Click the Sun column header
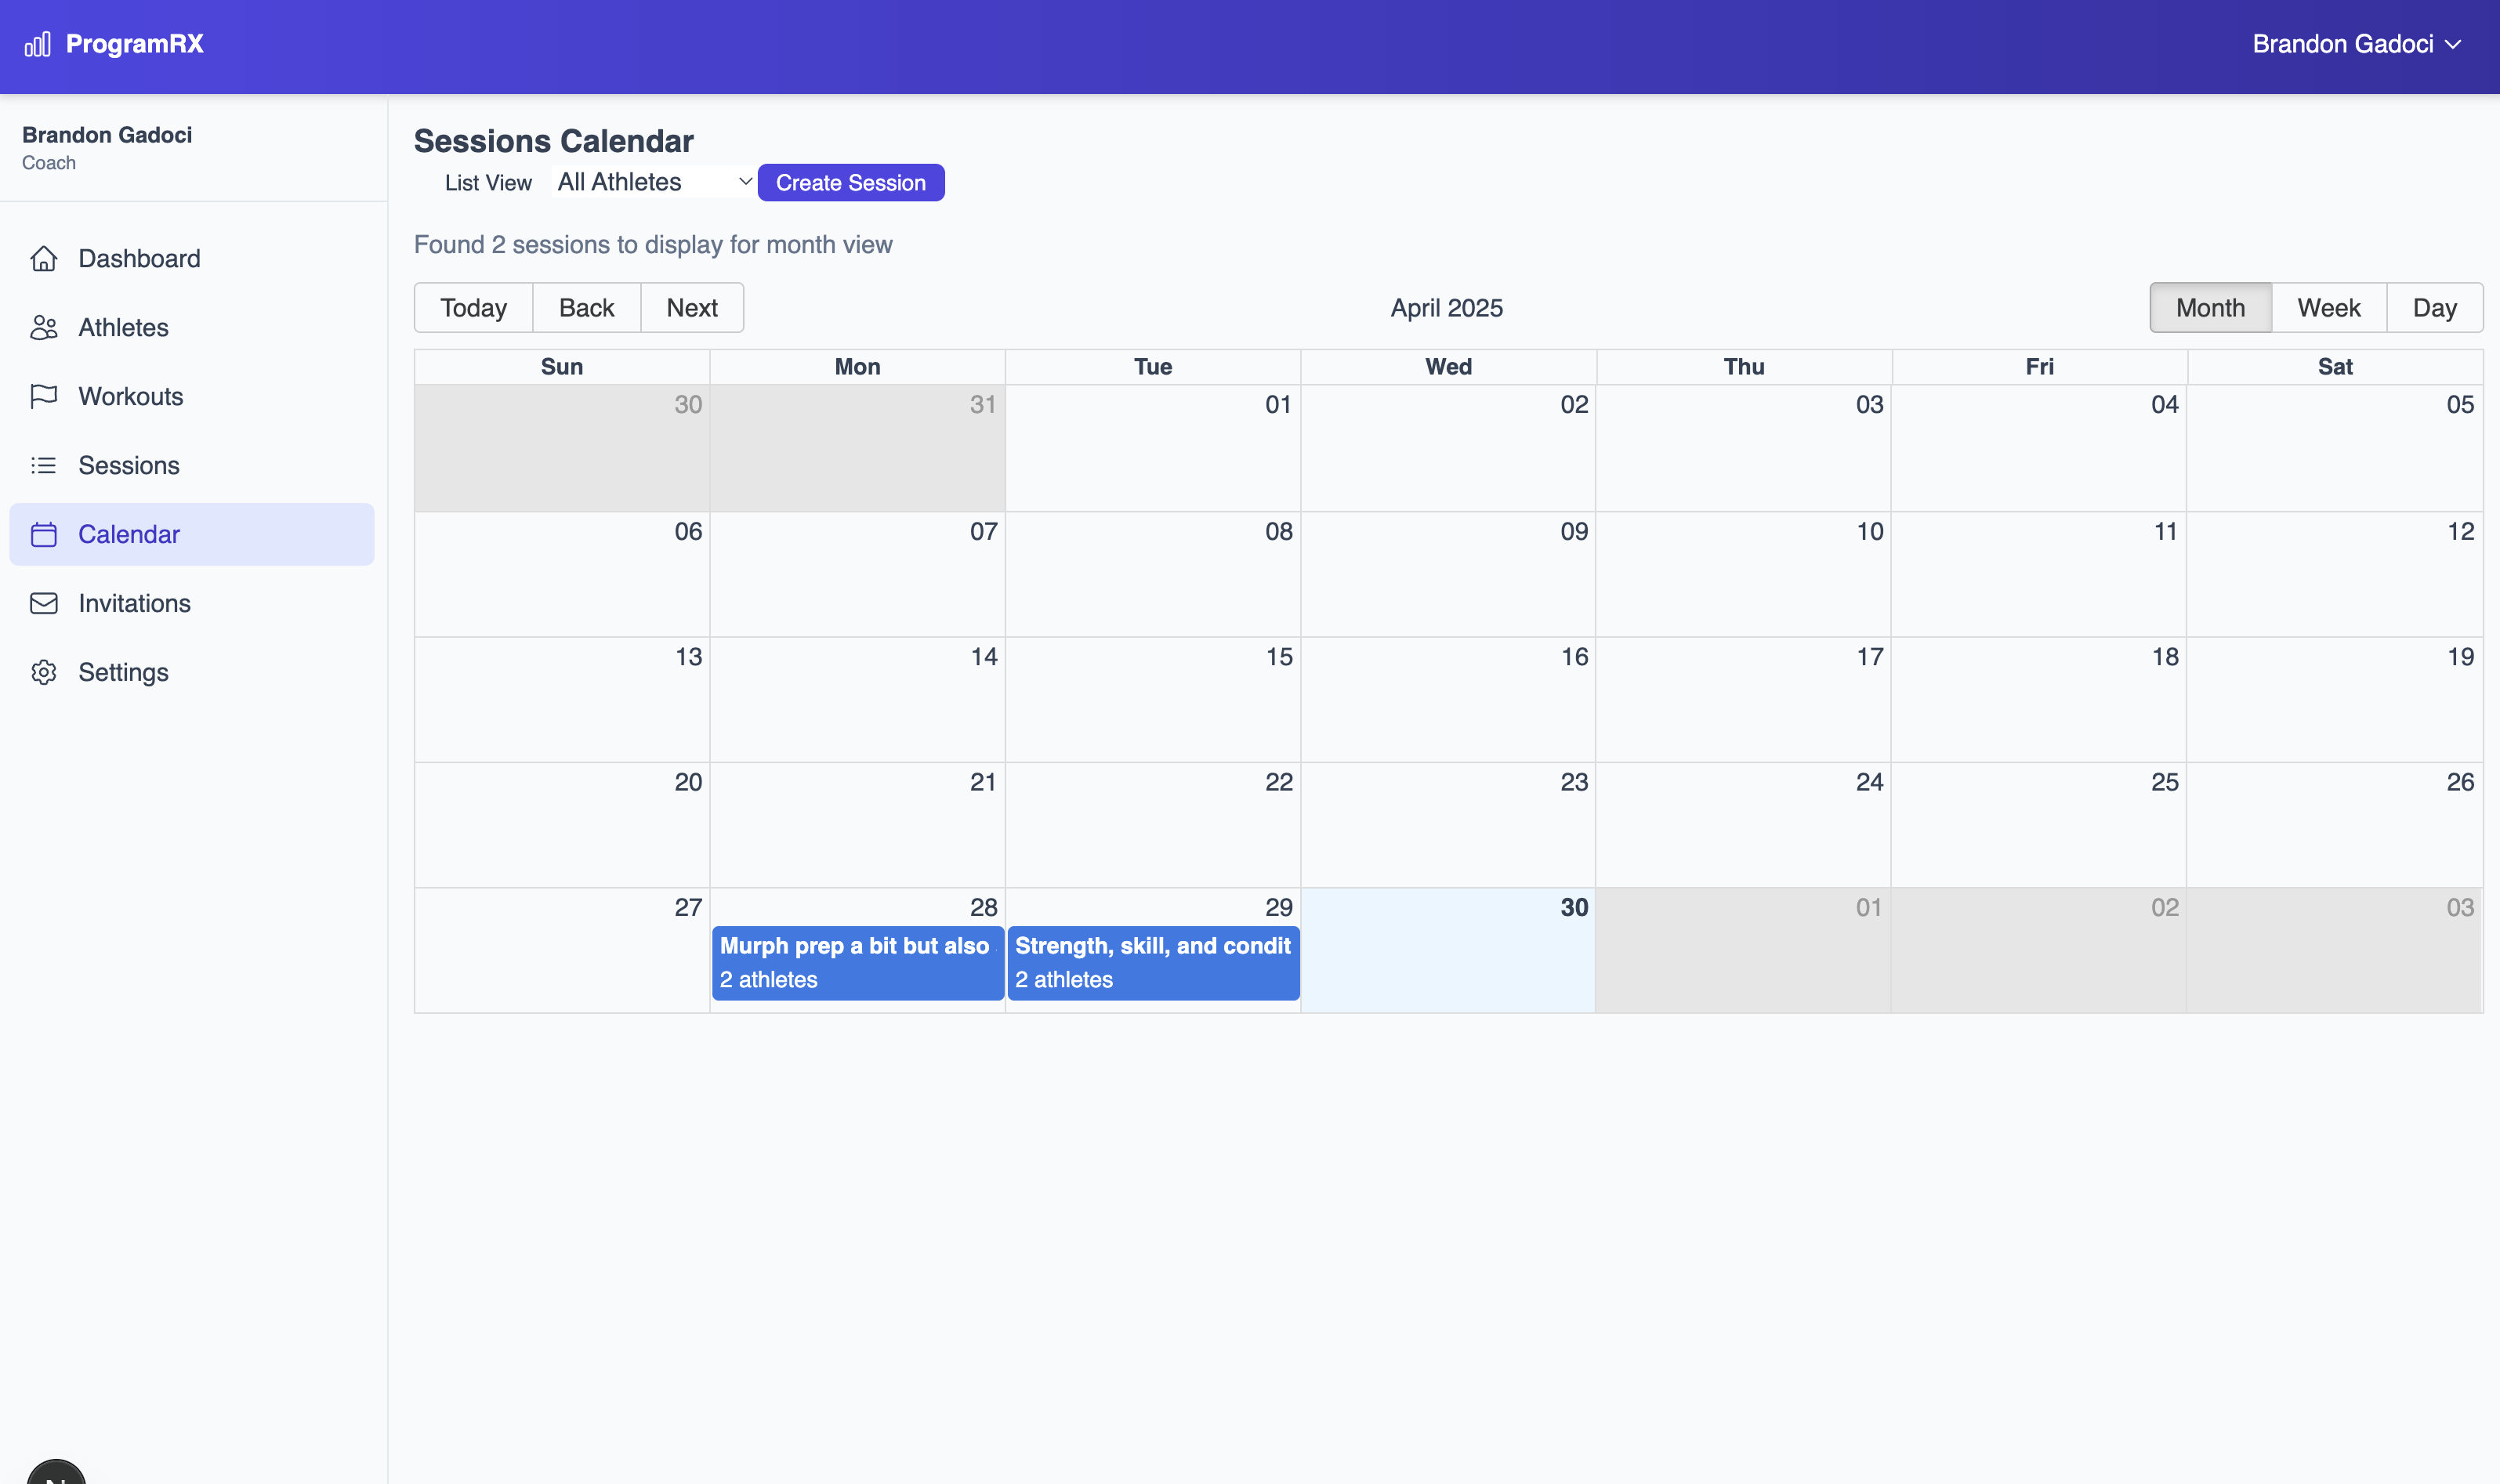The height and width of the screenshot is (1484, 2500). tap(562, 367)
